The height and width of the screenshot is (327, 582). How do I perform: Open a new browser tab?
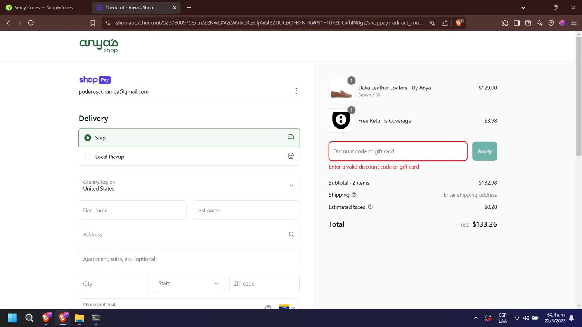[189, 7]
